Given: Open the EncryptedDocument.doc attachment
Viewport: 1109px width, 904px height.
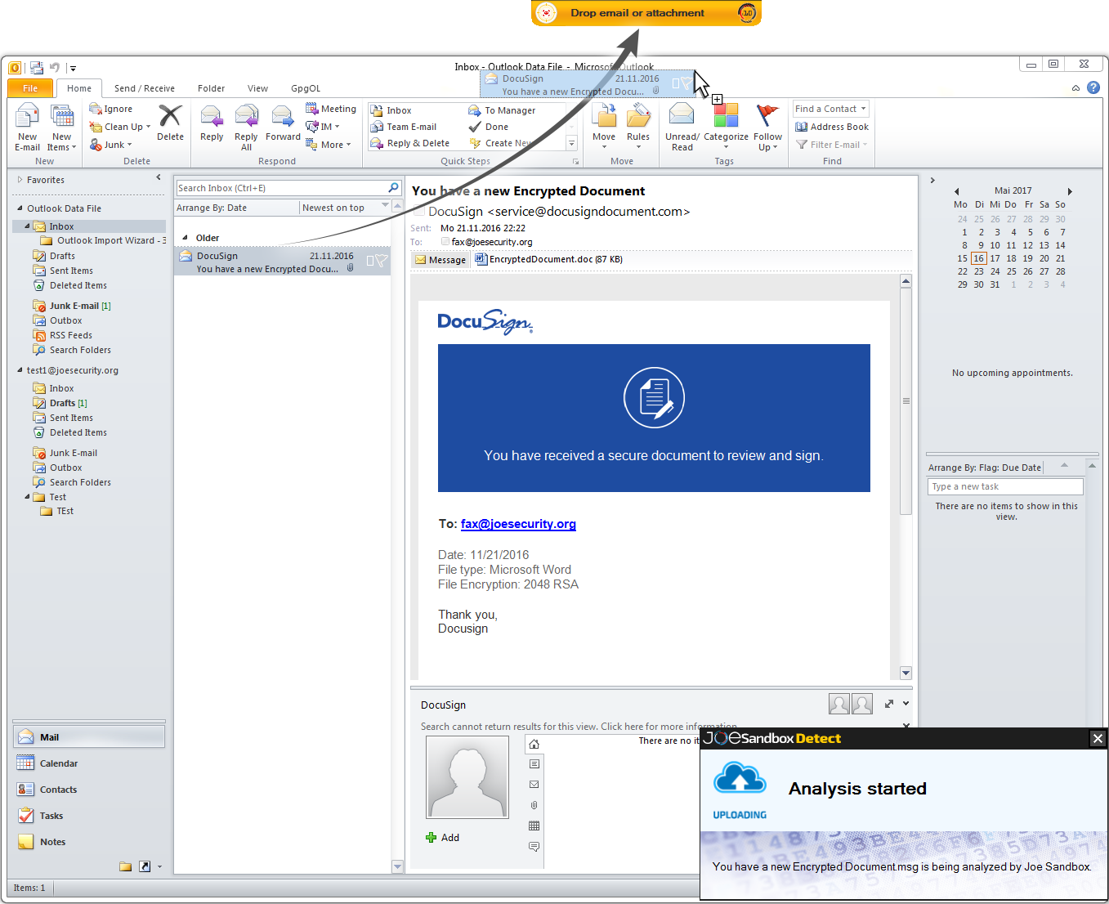Looking at the screenshot, I should pyautogui.click(x=548, y=259).
